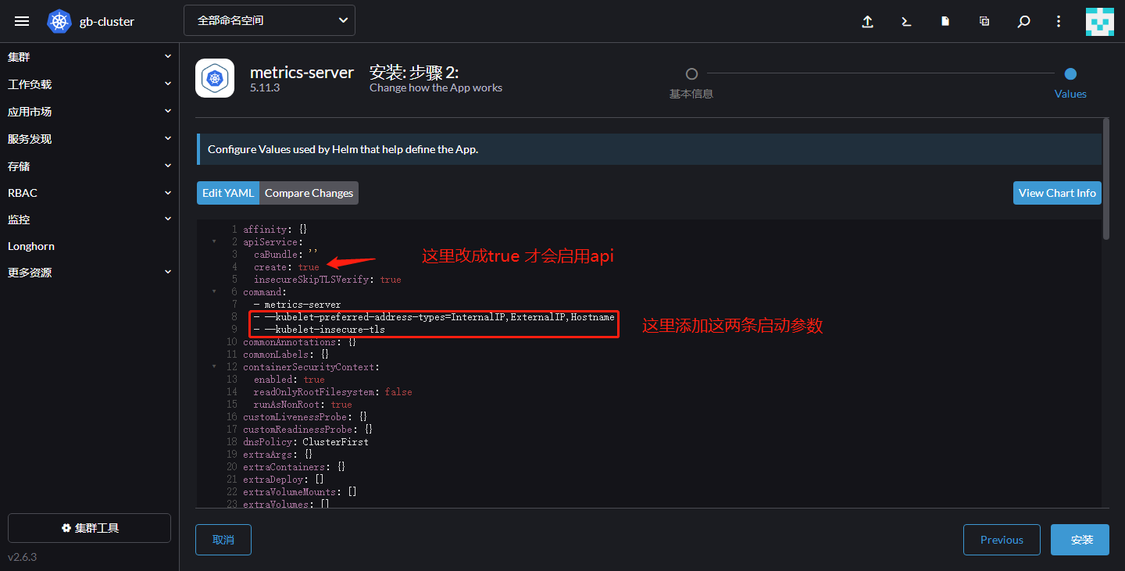Image resolution: width=1125 pixels, height=571 pixels.
Task: Click the 'affinity: {}' line
Action: (275, 230)
